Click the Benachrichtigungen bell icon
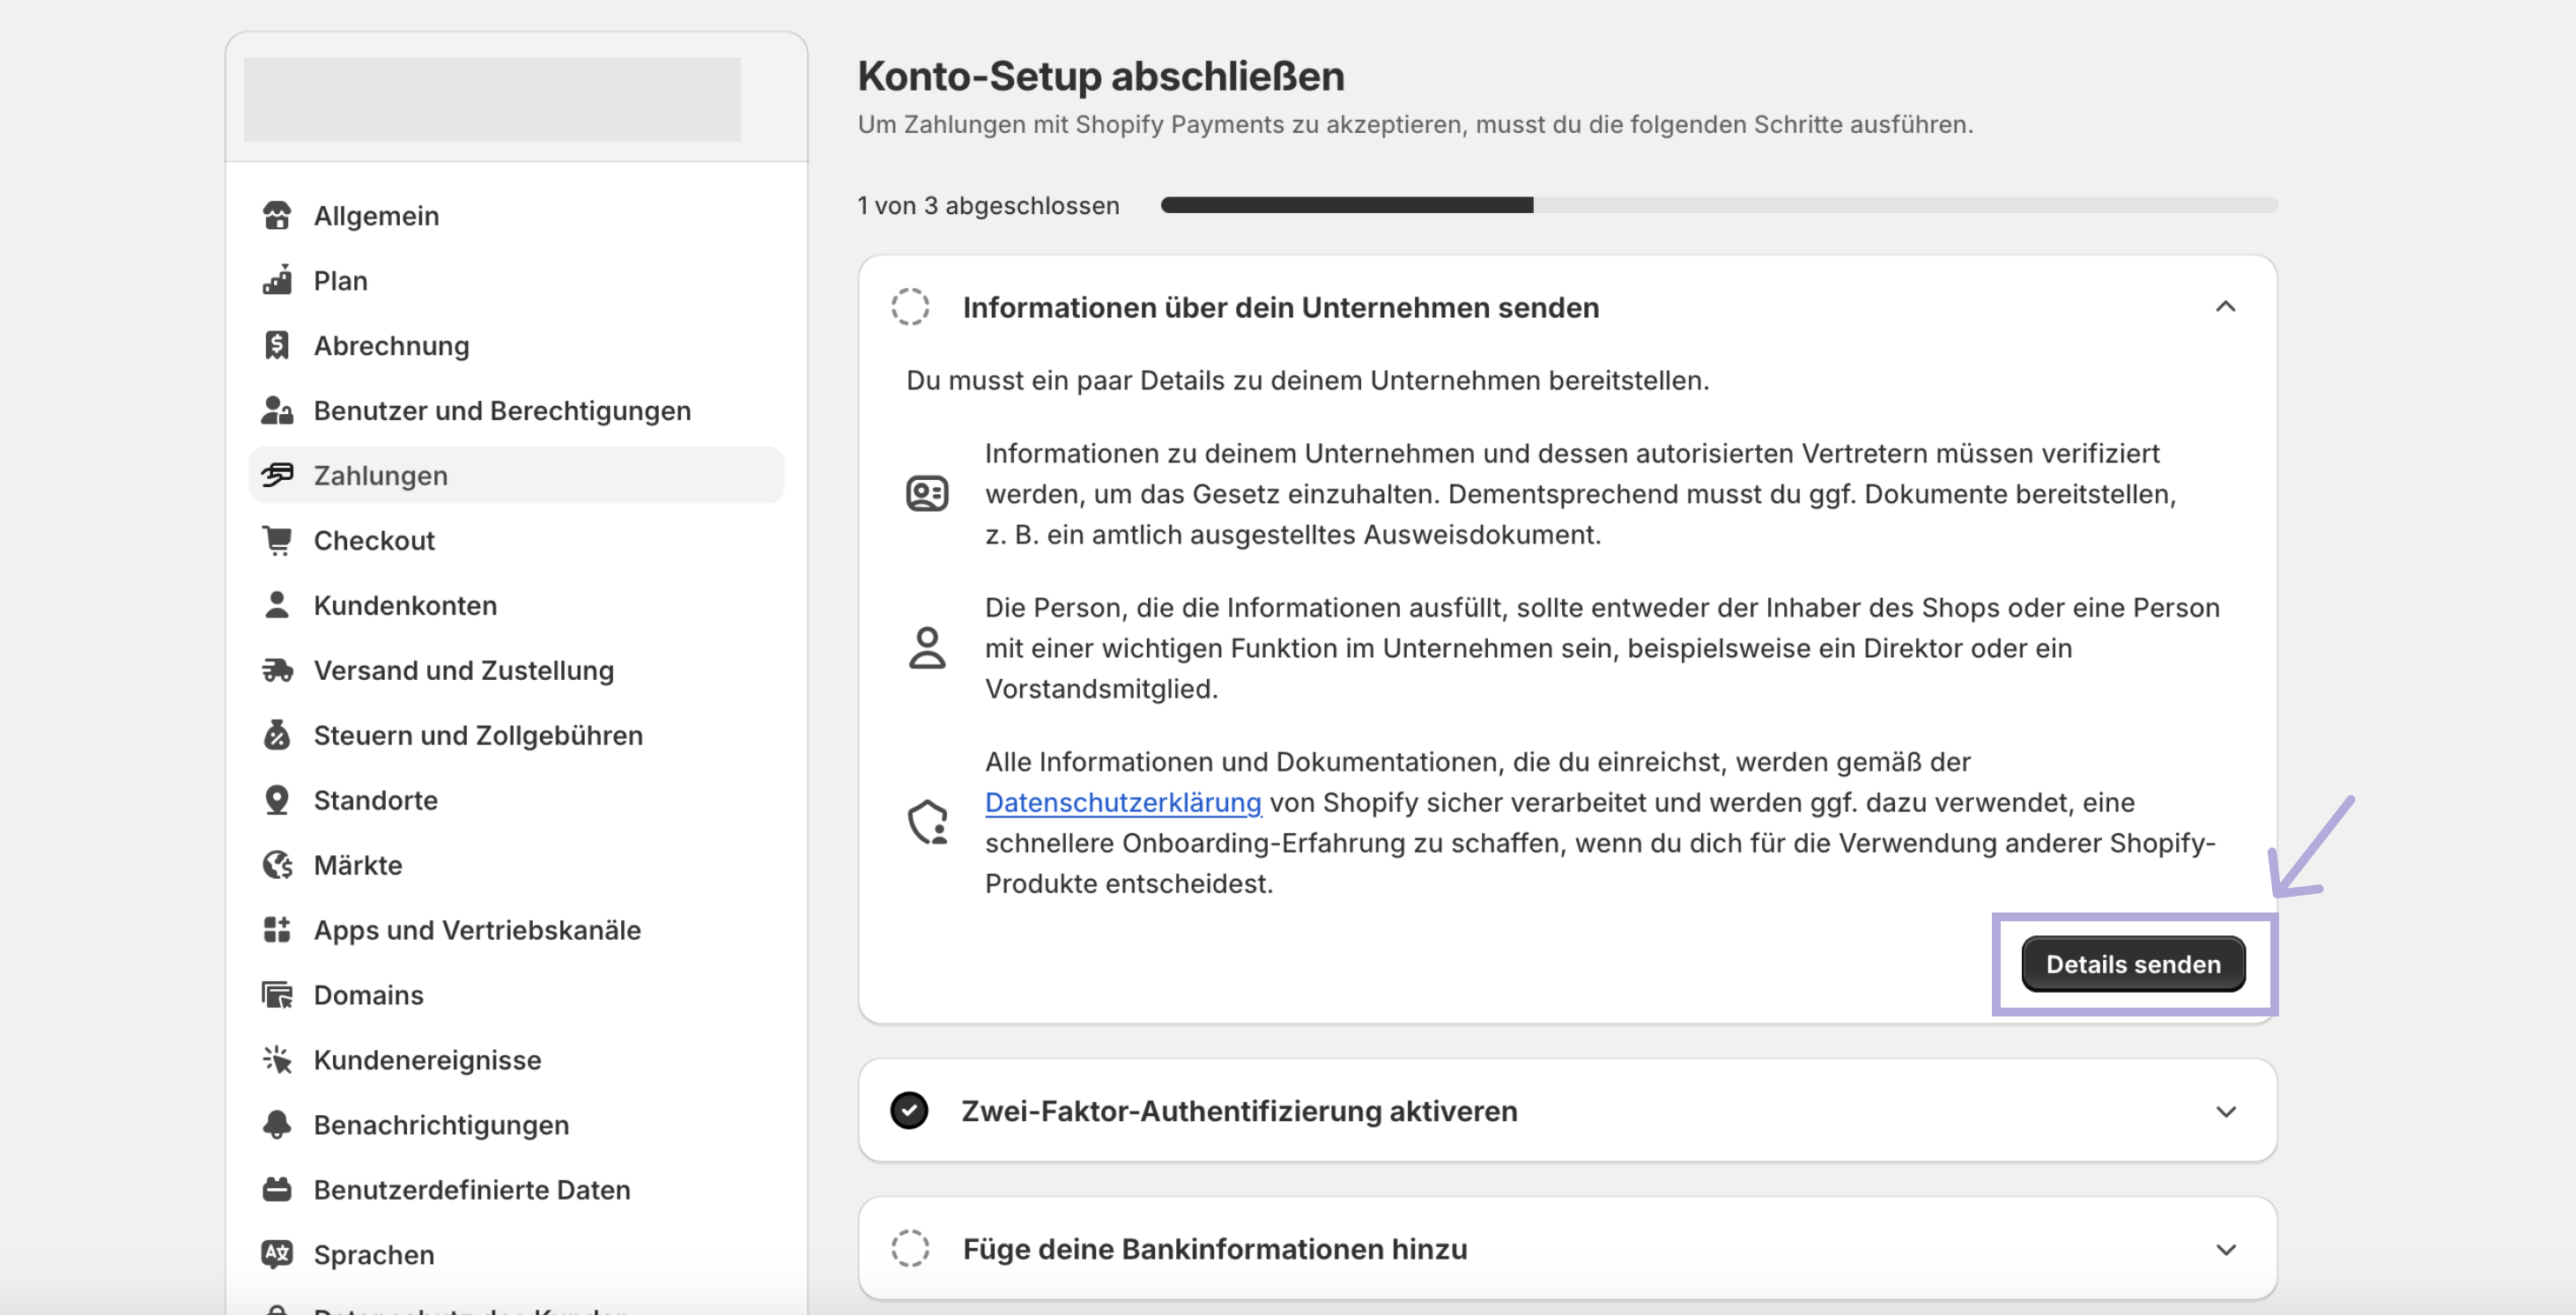 (277, 1125)
